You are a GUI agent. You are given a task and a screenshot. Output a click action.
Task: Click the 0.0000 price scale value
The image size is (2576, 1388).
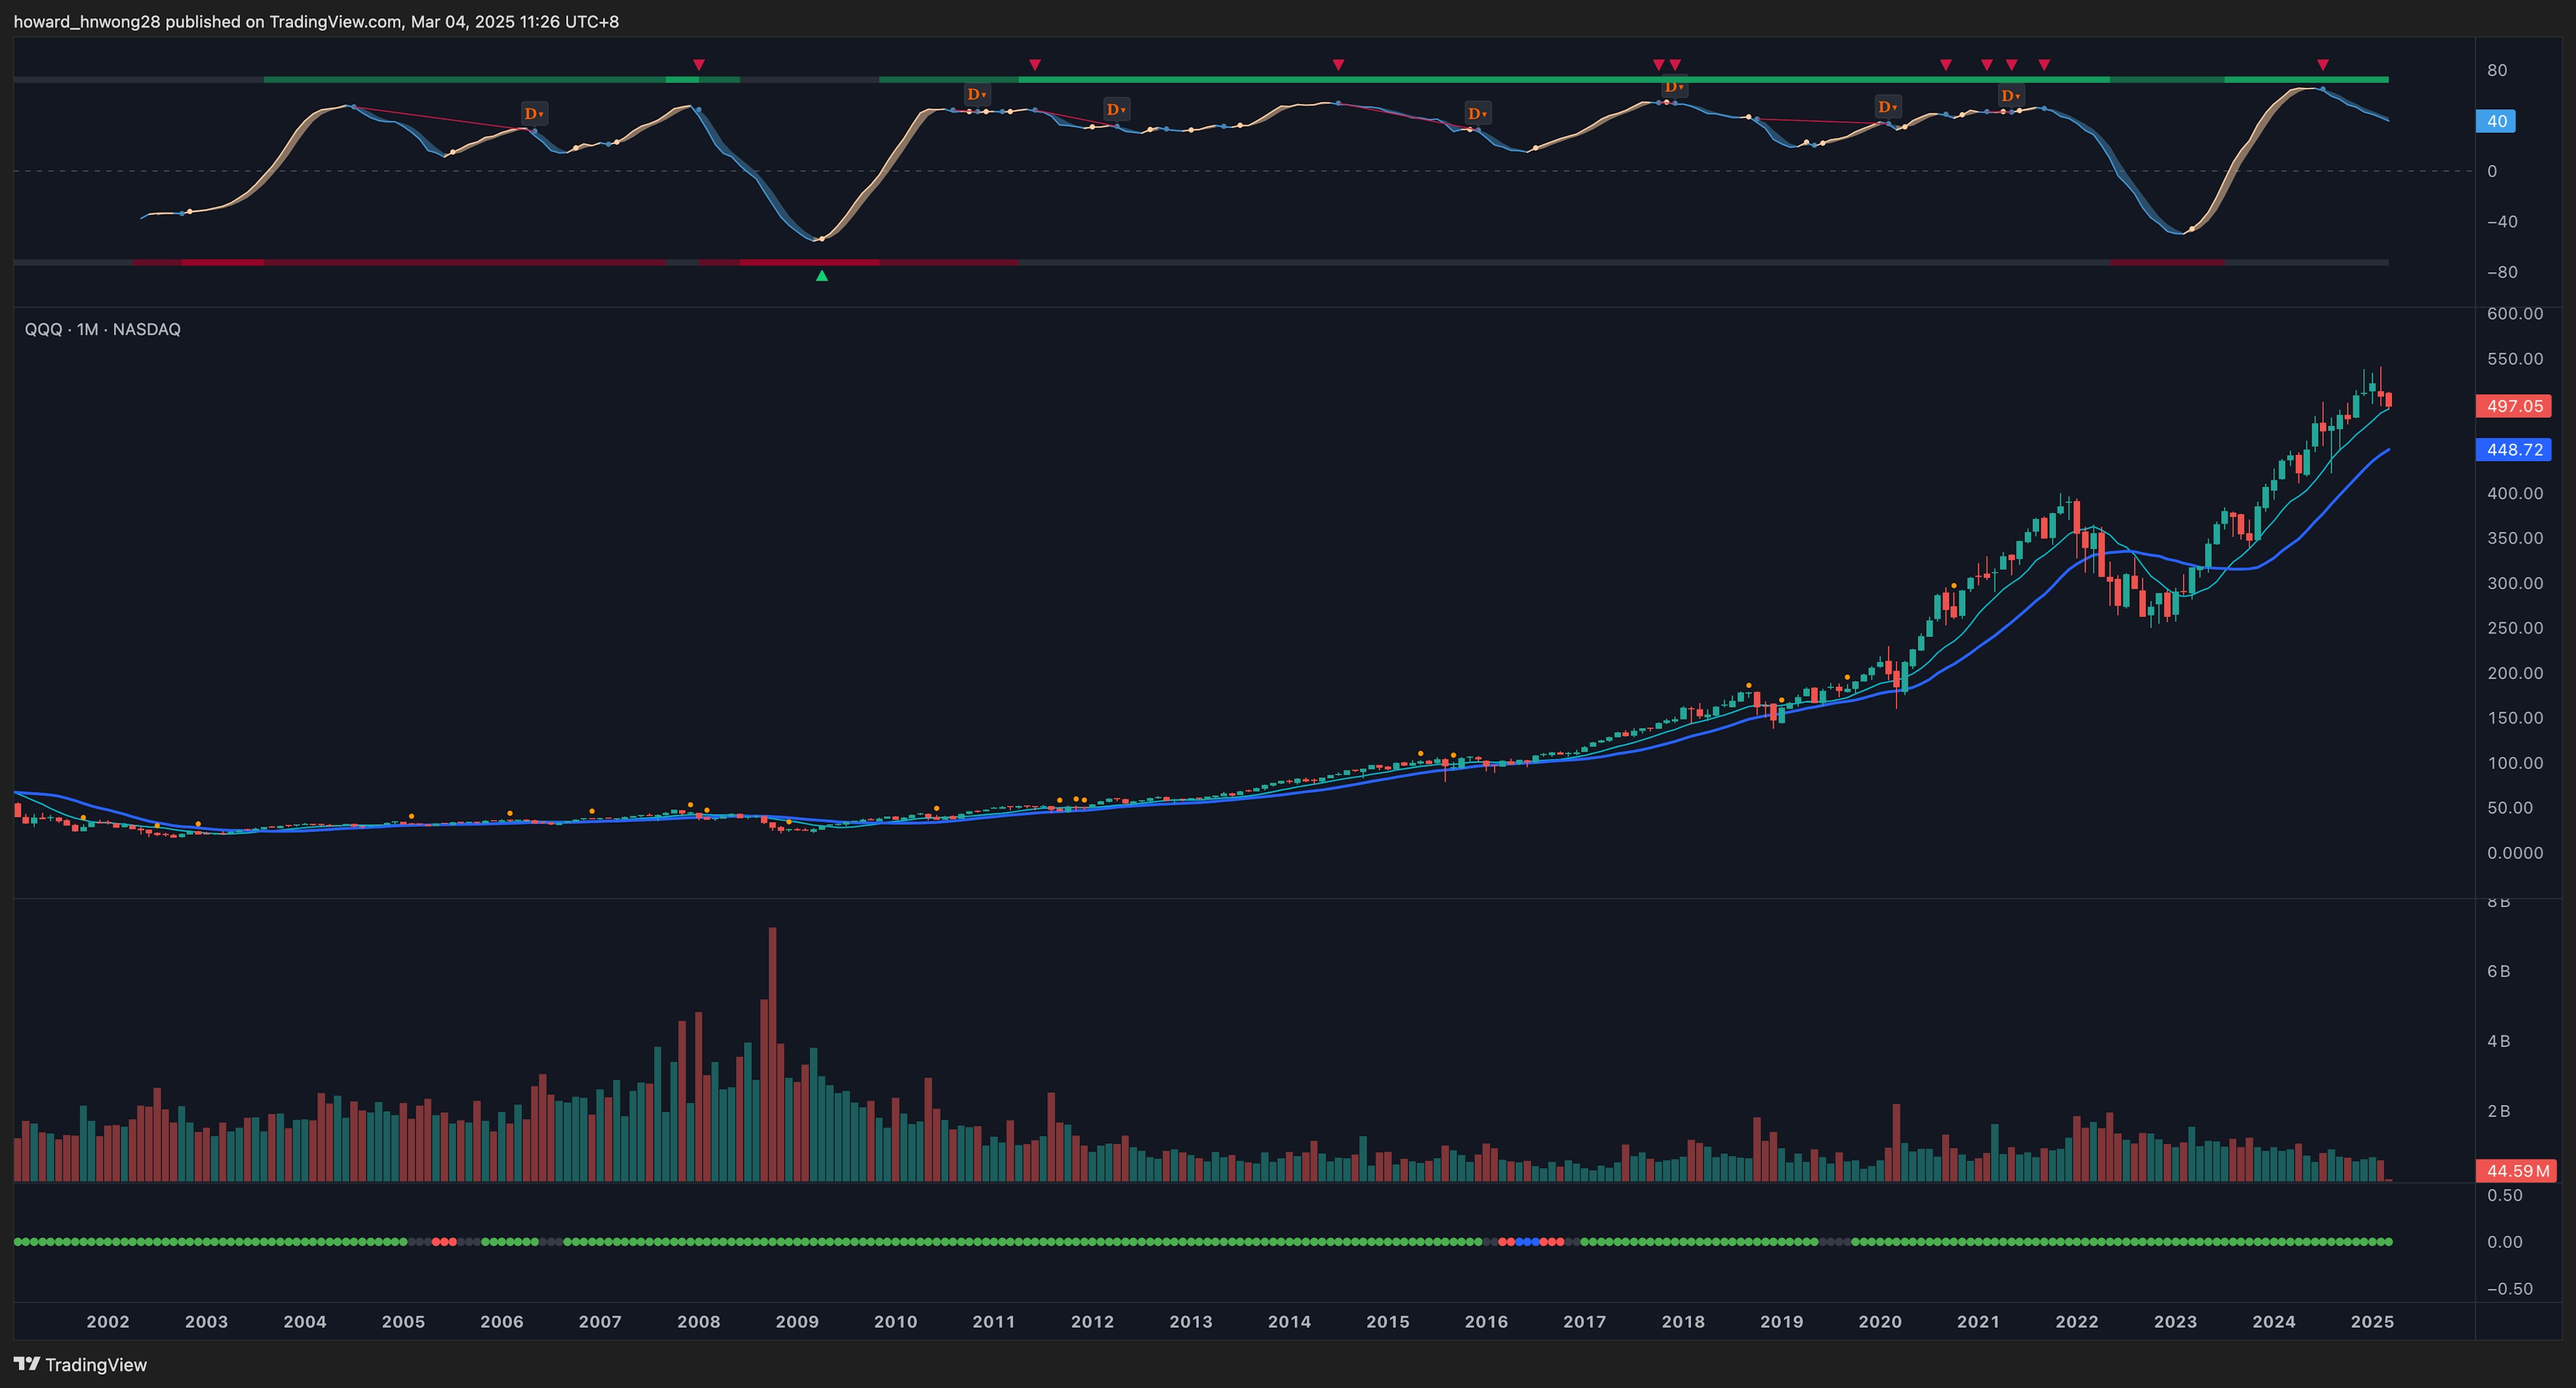click(2515, 854)
